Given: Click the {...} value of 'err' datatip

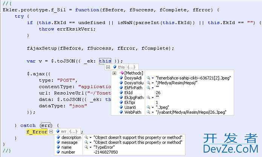Looking at the screenshot, I should [x=74, y=131].
